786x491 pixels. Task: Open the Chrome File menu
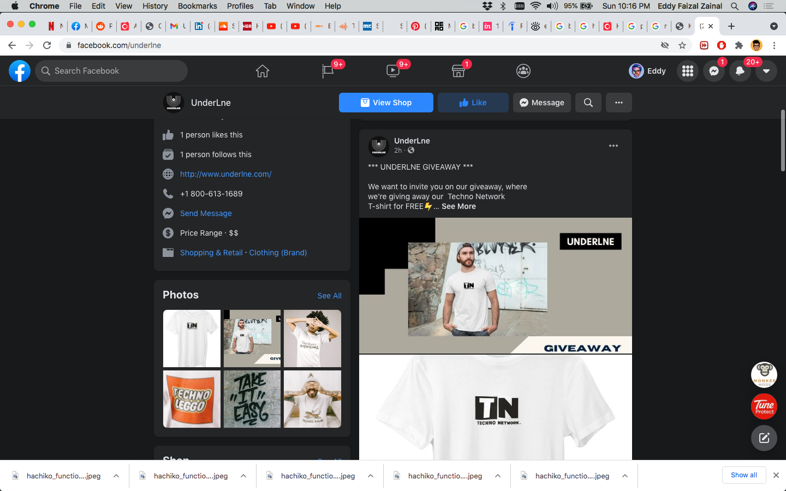(x=75, y=6)
